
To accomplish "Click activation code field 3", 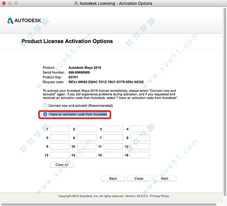I will click(x=113, y=129).
